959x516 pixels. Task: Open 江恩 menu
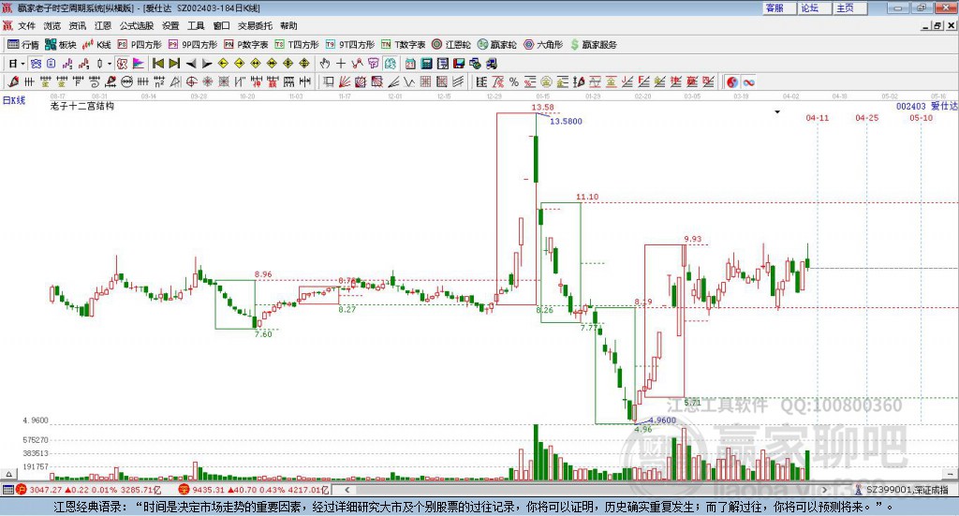click(103, 25)
